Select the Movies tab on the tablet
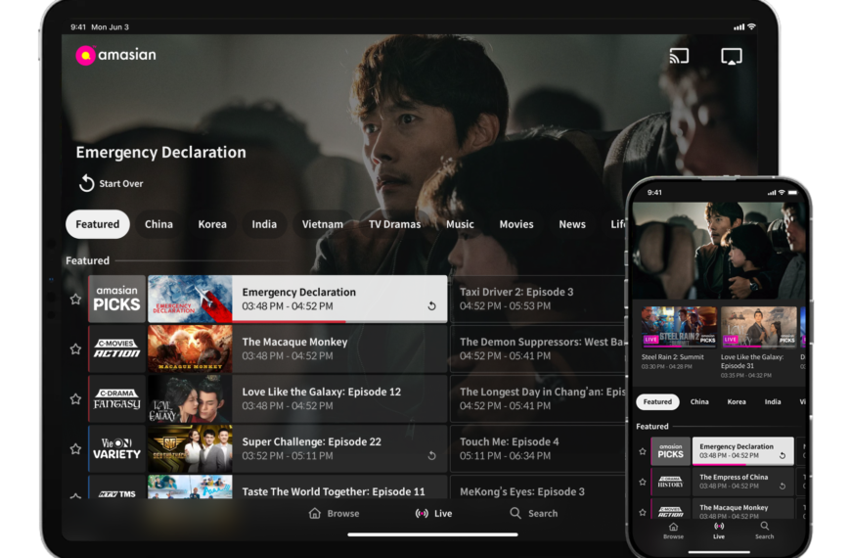Screen dimensions: 851x558 click(x=516, y=224)
